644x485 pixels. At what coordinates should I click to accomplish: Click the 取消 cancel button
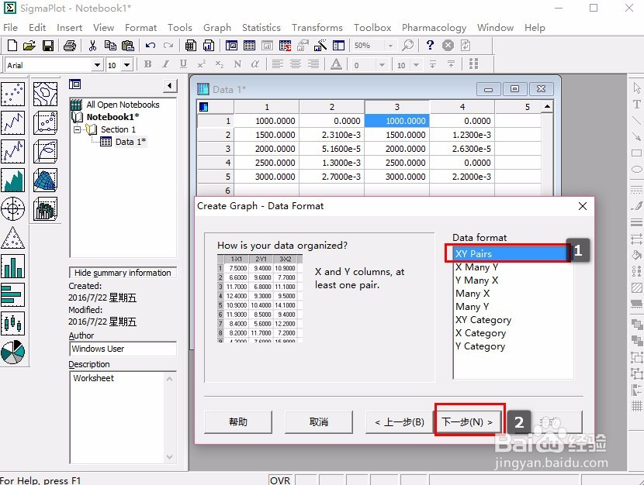coord(319,422)
